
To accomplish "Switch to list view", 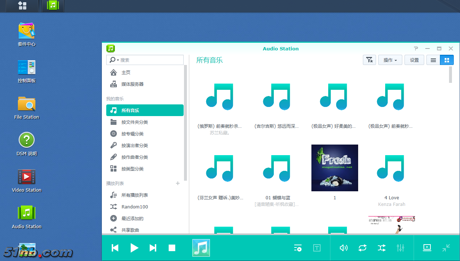I will click(x=433, y=60).
